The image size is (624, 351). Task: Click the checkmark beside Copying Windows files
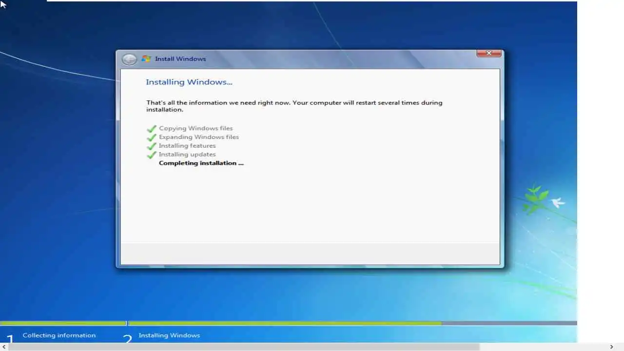point(152,129)
